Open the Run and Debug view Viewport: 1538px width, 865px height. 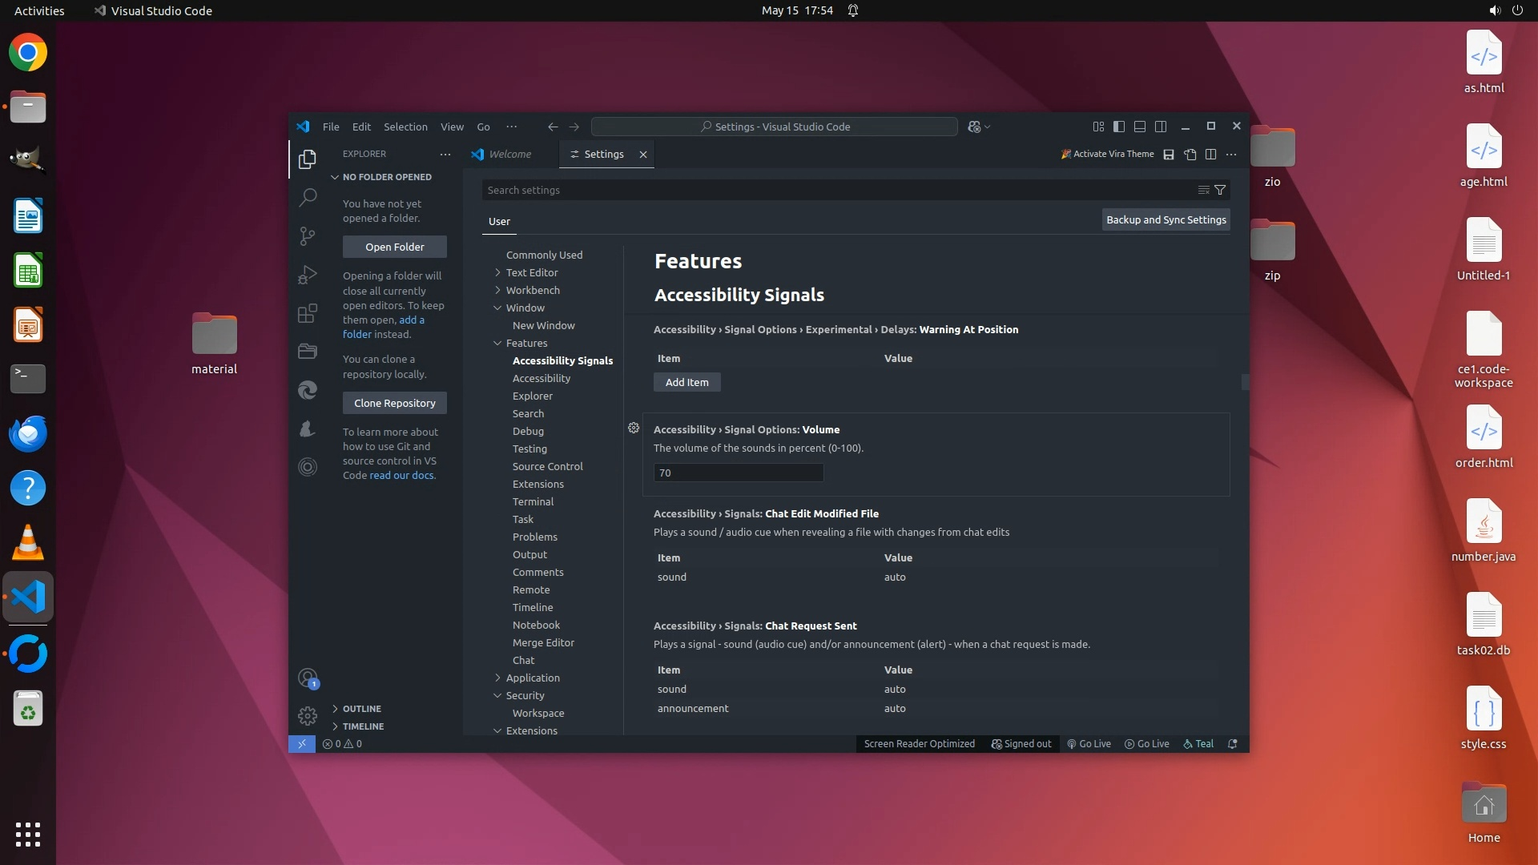pos(308,275)
